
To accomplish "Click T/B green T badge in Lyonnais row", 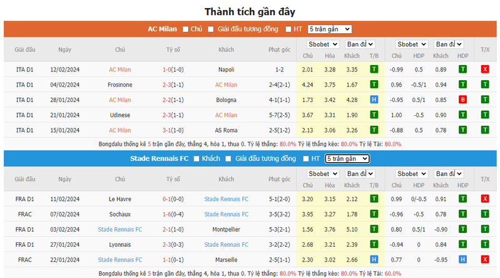I will [x=374, y=244].
